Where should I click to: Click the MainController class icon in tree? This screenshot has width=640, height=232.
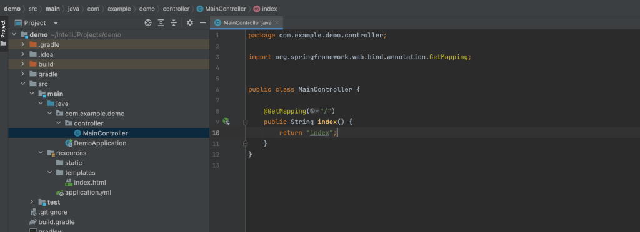pos(77,133)
